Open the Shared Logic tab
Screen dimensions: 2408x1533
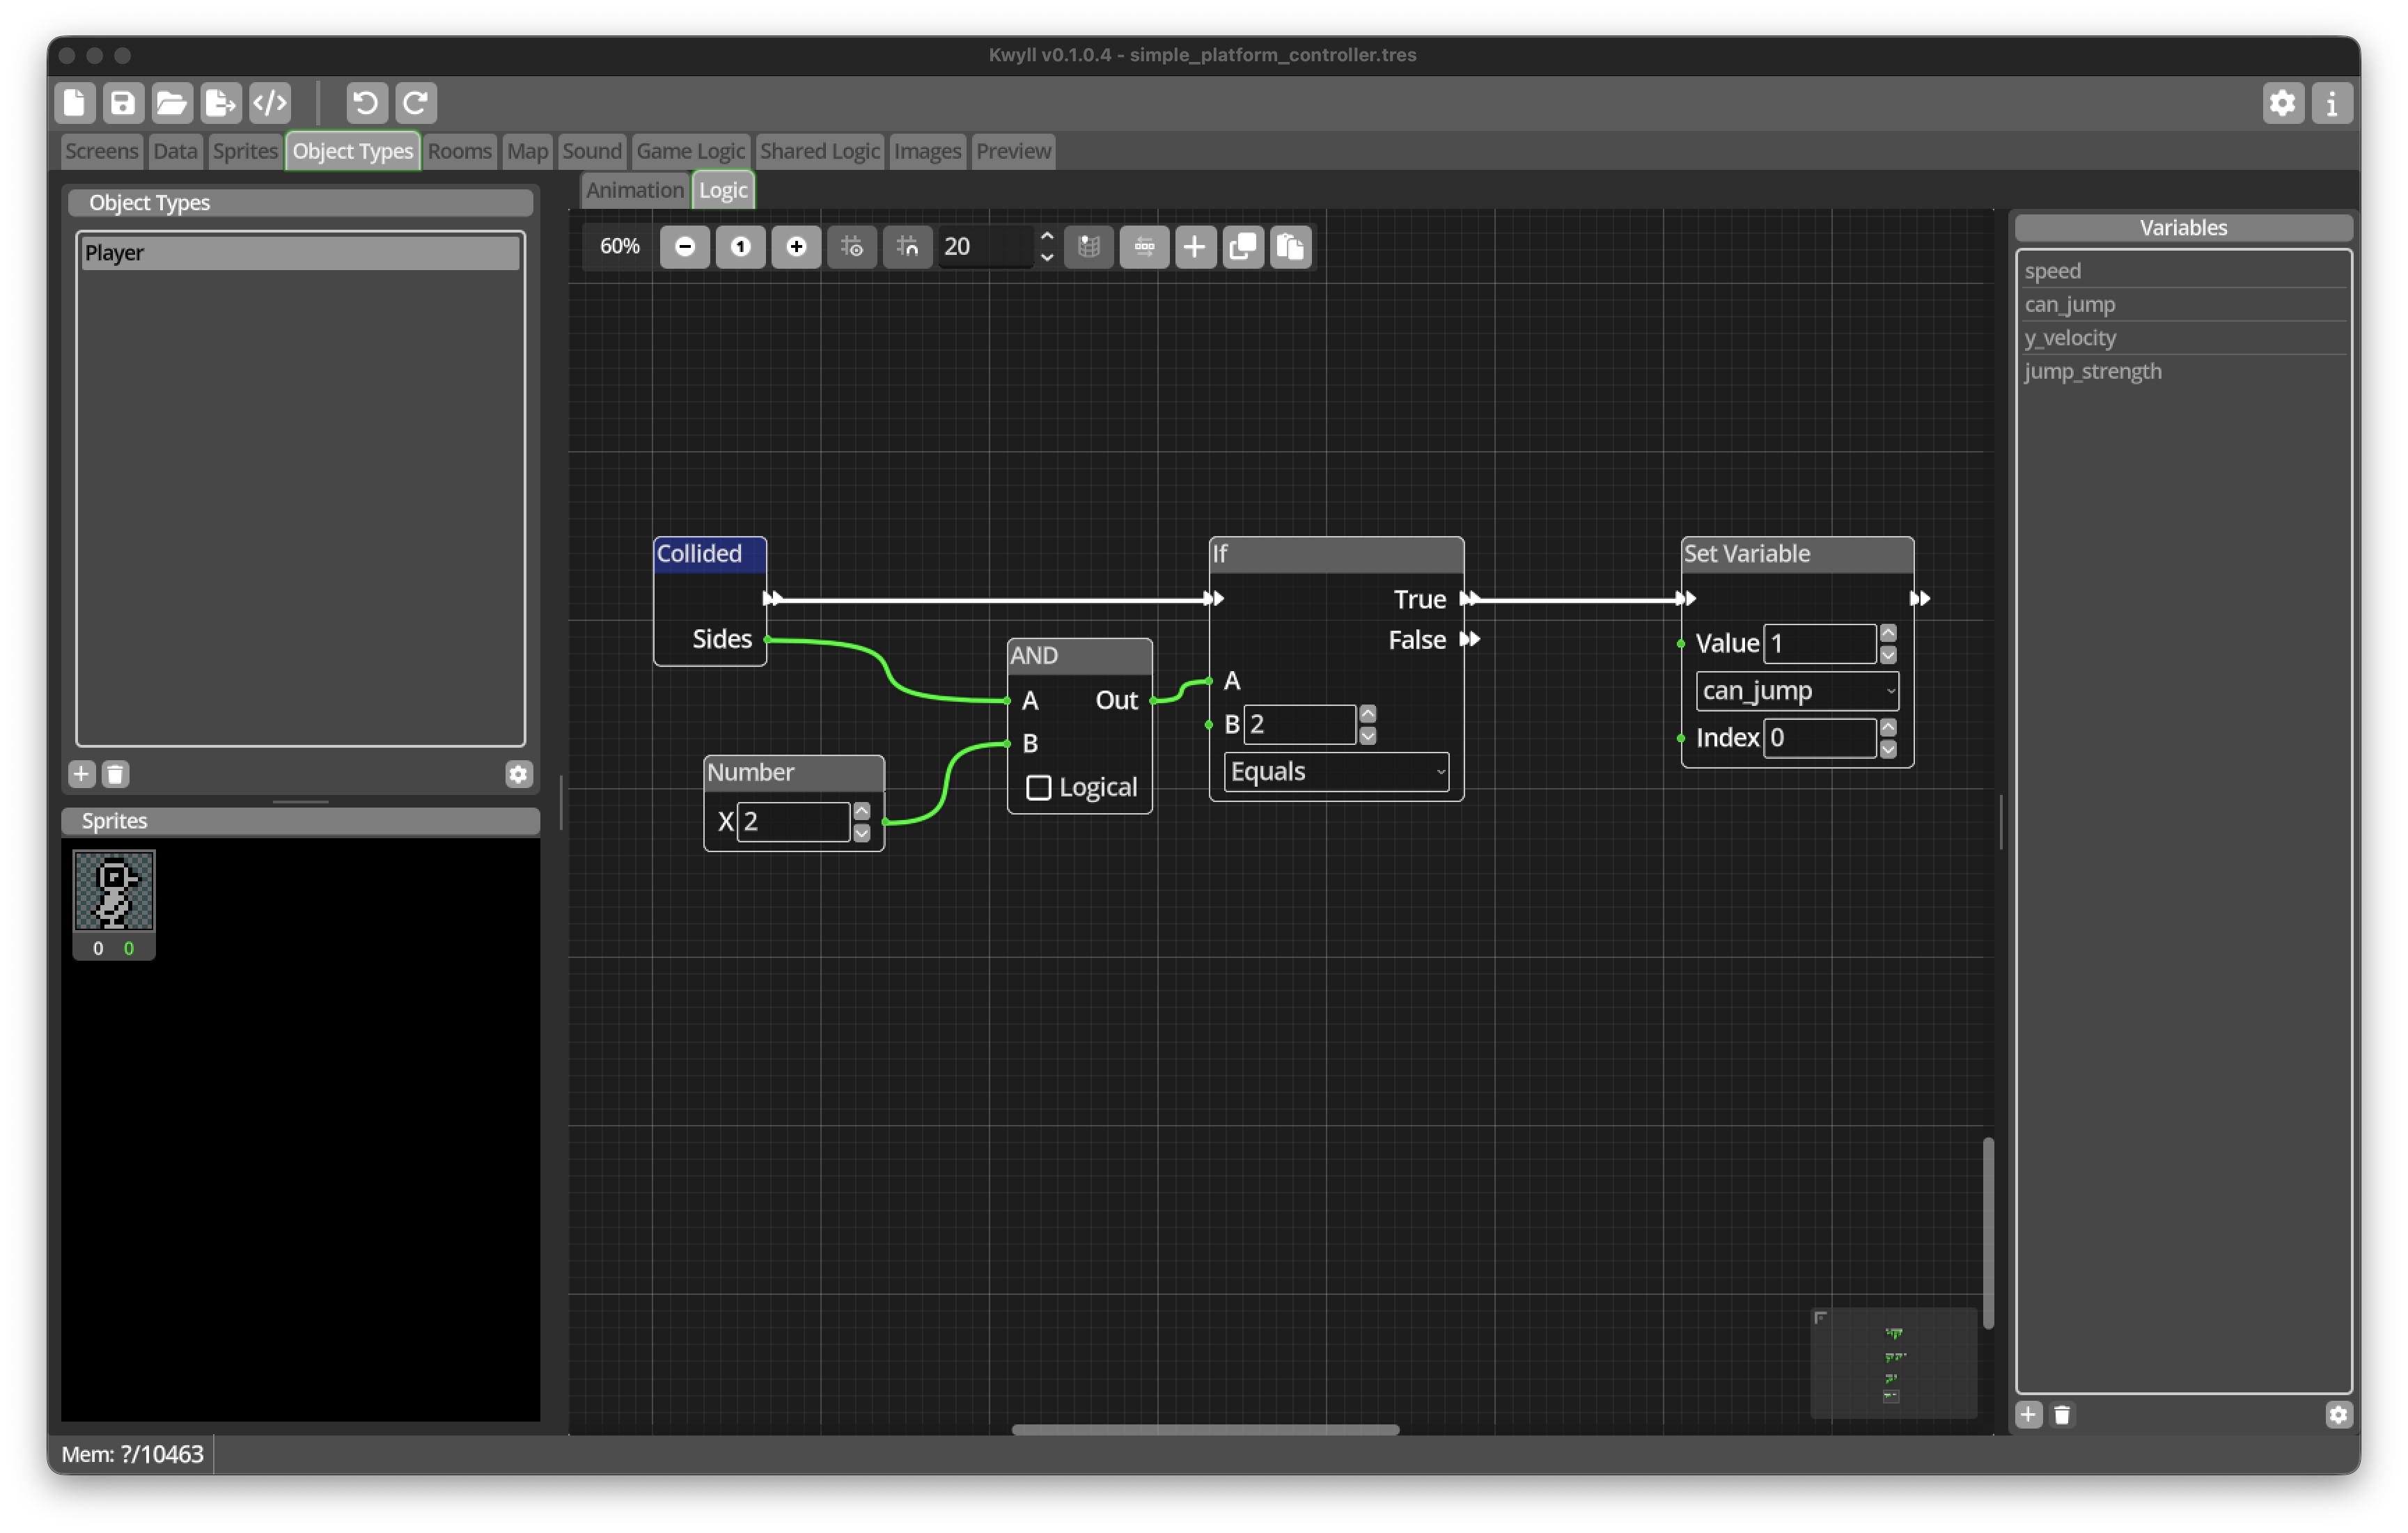click(x=819, y=151)
